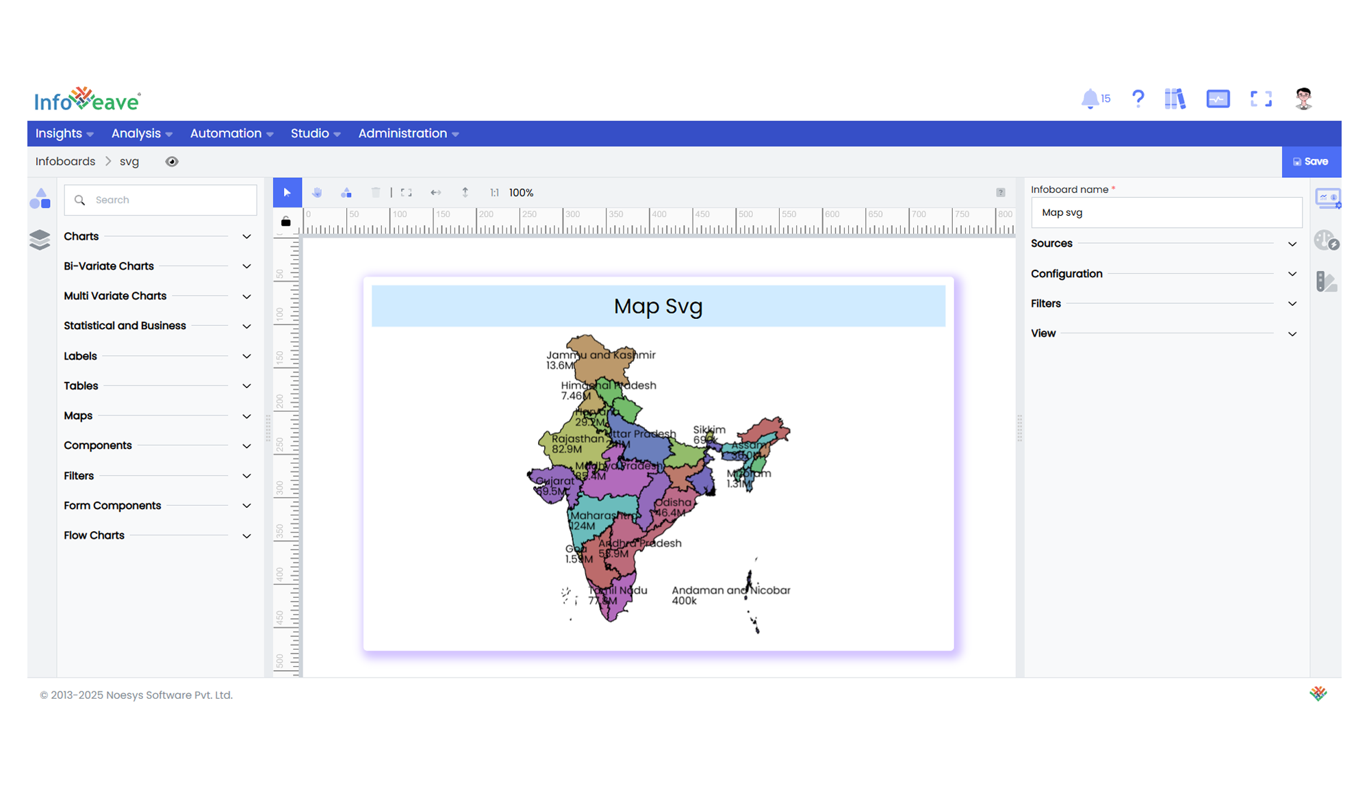Image resolution: width=1369 pixels, height=794 pixels.
Task: Toggle the ruler lock icon
Action: (286, 222)
